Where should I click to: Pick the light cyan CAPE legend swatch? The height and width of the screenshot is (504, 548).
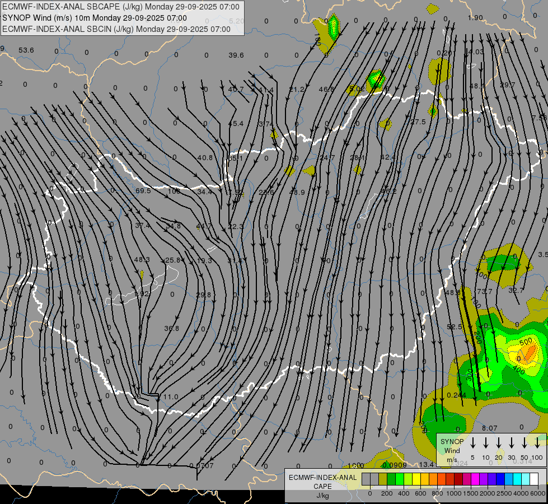[x=525, y=479]
